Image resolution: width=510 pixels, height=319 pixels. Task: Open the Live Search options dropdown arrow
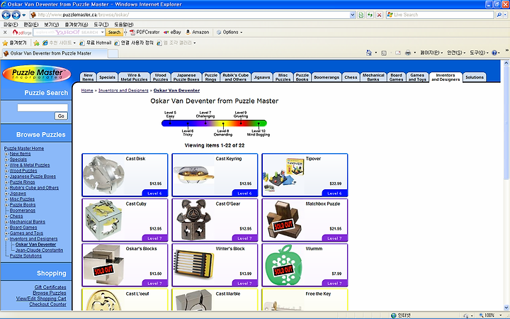(506, 15)
